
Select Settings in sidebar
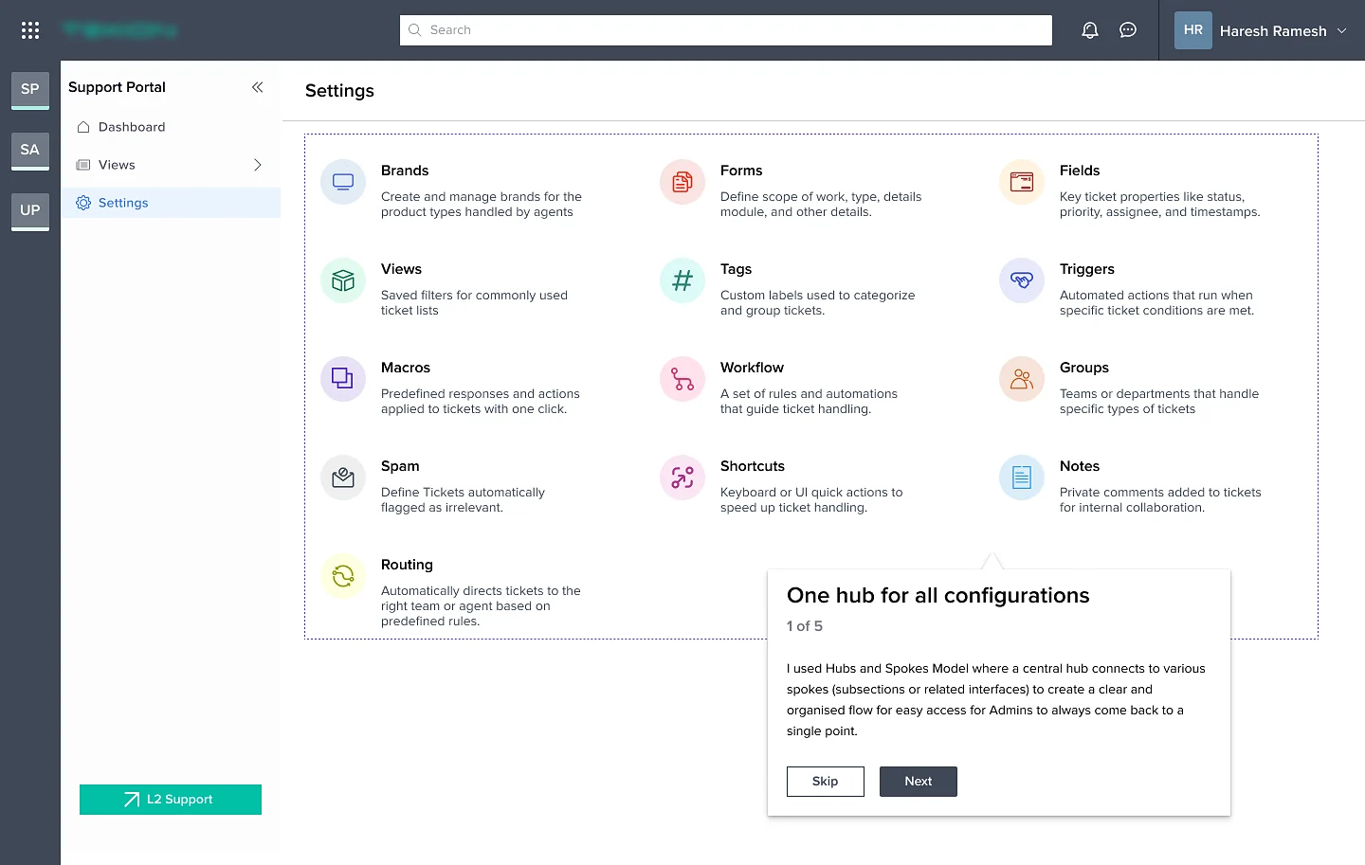[171, 203]
